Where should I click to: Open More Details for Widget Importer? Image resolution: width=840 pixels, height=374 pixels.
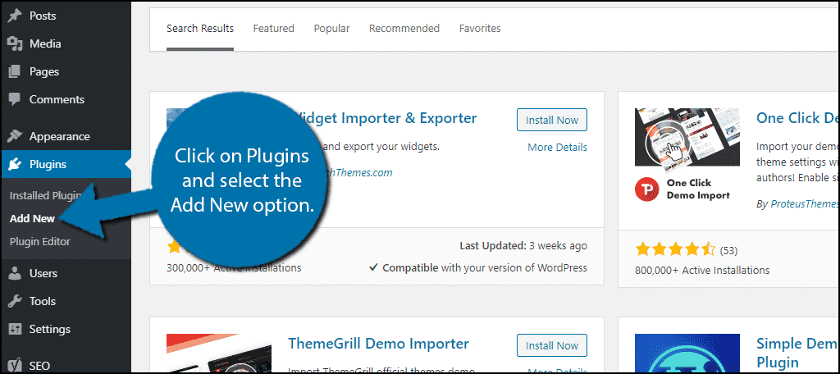pos(557,148)
